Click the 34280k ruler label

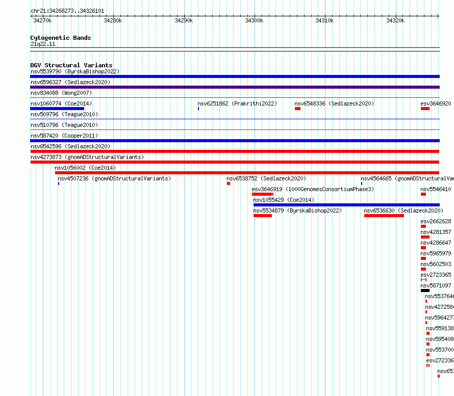(x=113, y=20)
